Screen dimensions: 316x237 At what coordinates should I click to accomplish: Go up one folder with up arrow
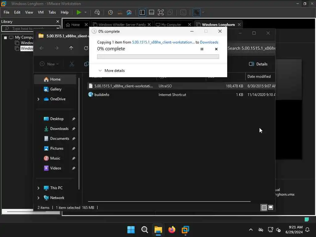71,48
